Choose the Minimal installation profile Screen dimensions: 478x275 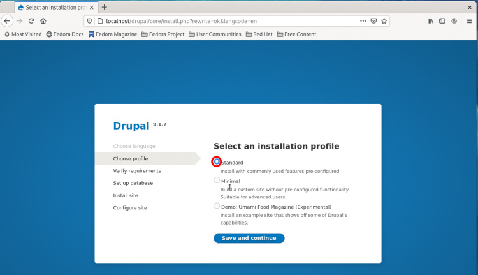pyautogui.click(x=217, y=181)
